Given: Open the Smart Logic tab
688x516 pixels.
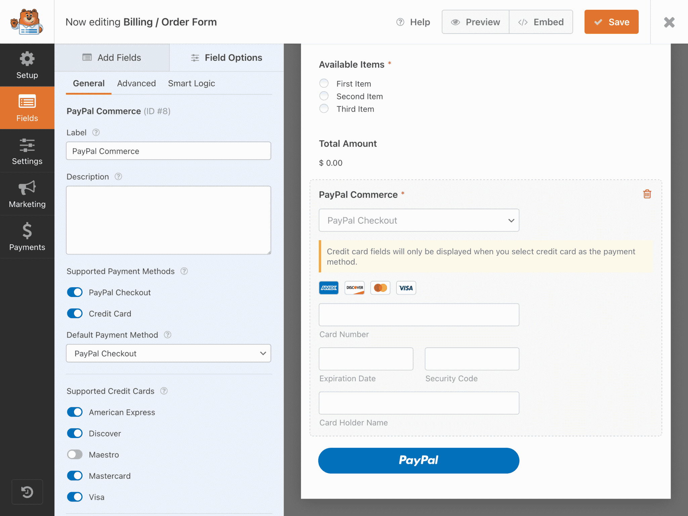Looking at the screenshot, I should tap(191, 83).
